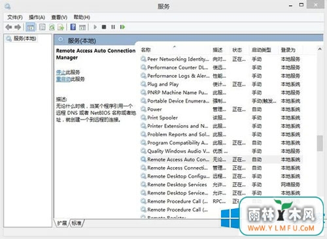Click the vertical scrollbar thumb of services list
This screenshot has height=239, width=327.
[320, 143]
